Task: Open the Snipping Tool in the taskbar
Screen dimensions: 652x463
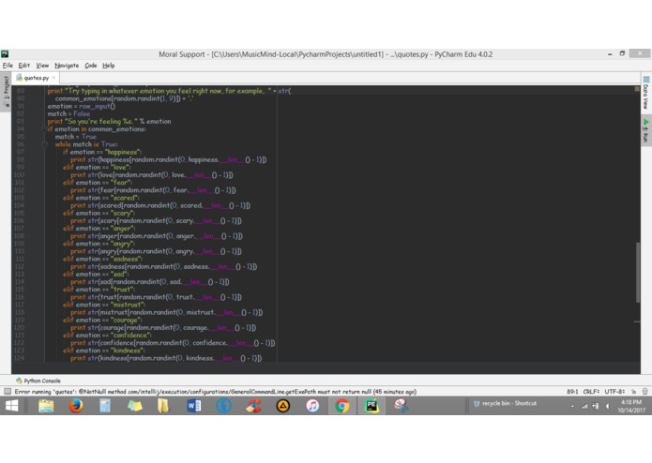Action: click(402, 406)
